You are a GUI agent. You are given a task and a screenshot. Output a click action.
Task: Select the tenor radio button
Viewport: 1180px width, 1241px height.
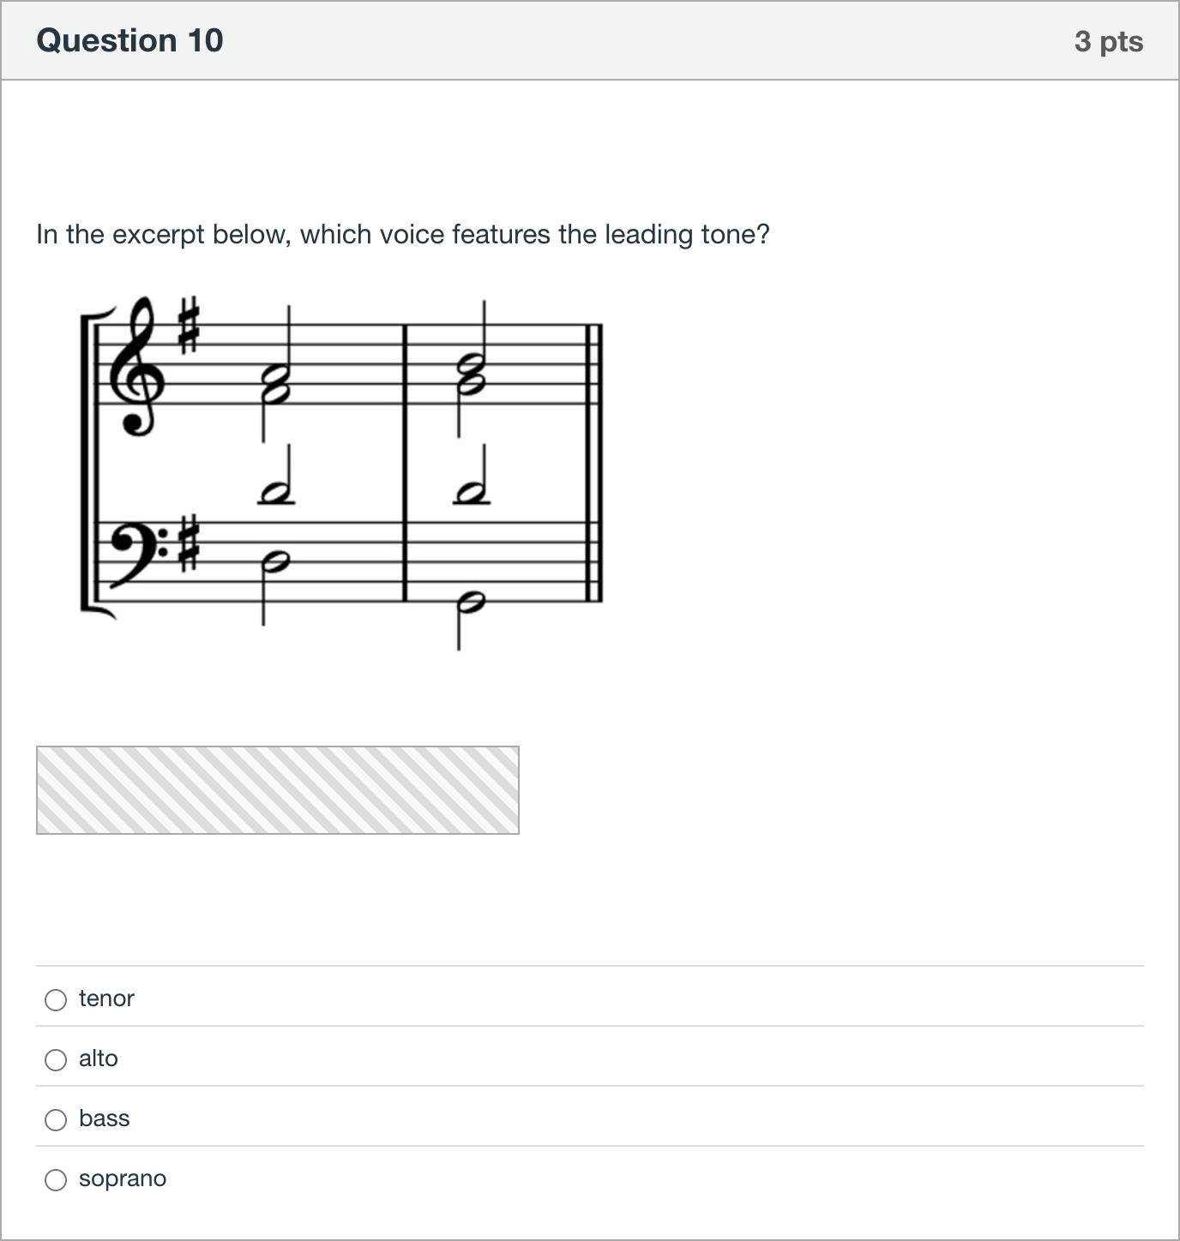point(56,1000)
